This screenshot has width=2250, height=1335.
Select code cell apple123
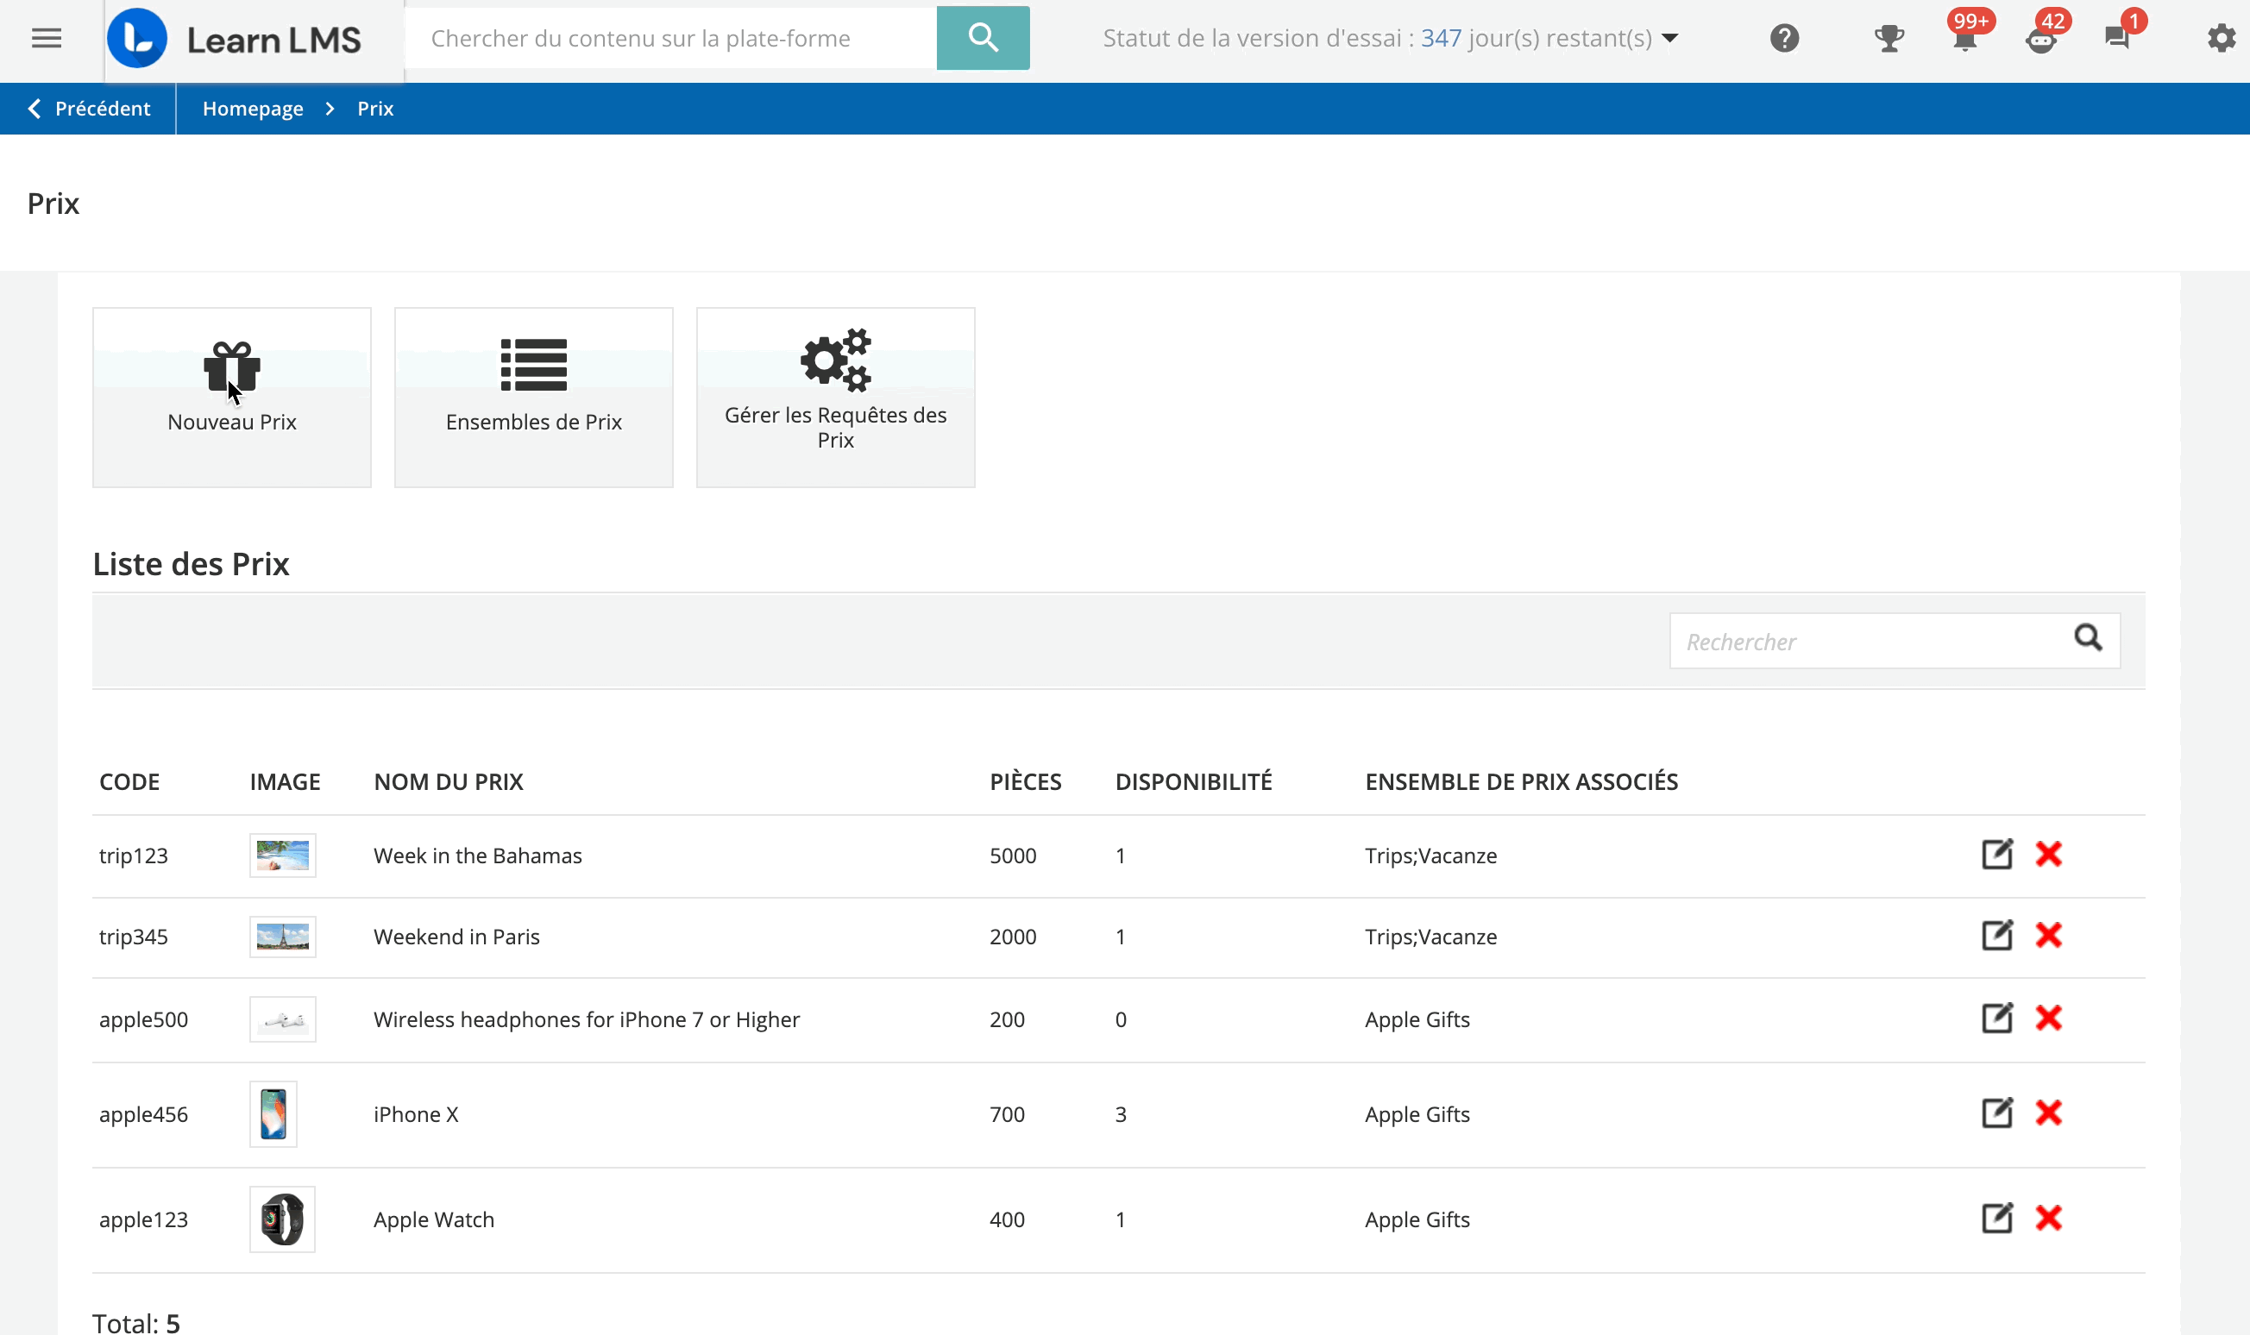143,1219
